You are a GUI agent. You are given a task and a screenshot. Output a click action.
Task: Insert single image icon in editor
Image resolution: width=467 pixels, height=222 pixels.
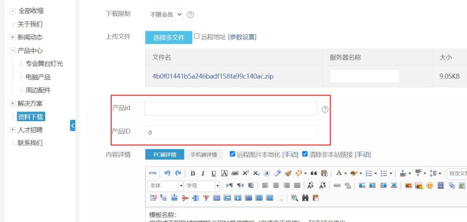(x=409, y=186)
